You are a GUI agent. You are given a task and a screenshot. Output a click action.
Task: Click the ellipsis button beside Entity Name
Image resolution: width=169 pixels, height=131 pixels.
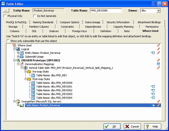point(6,11)
